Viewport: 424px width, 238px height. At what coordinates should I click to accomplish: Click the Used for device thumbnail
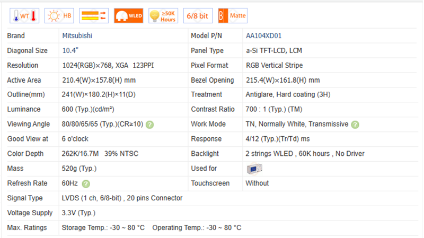pyautogui.click(x=254, y=169)
